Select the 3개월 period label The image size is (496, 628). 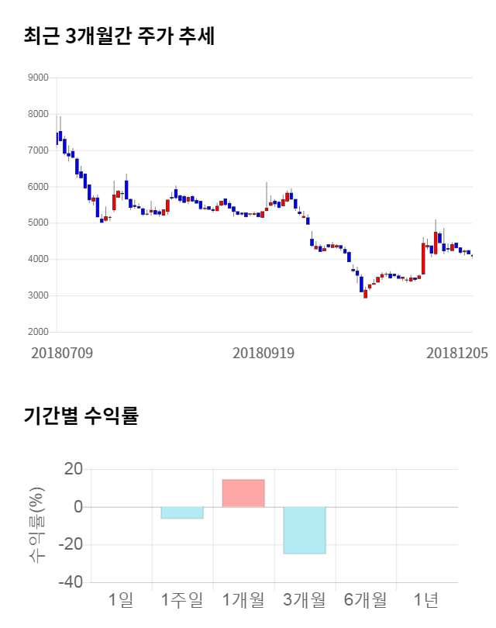(305, 599)
